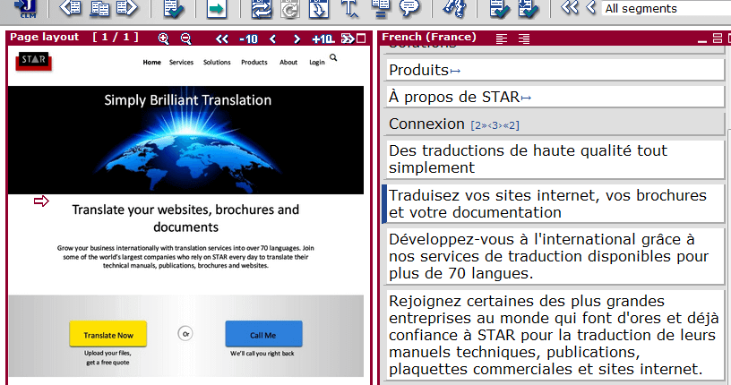This screenshot has width=731, height=385.
Task: Zoom out the Page layout preview
Action: click(185, 38)
